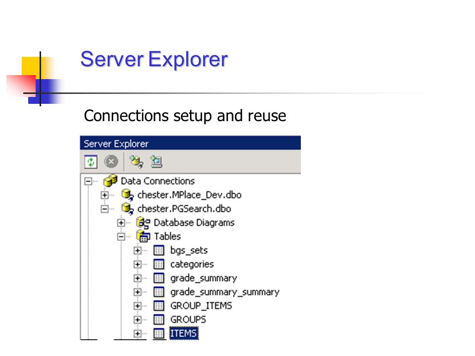Select the Data Connections label

158,181
